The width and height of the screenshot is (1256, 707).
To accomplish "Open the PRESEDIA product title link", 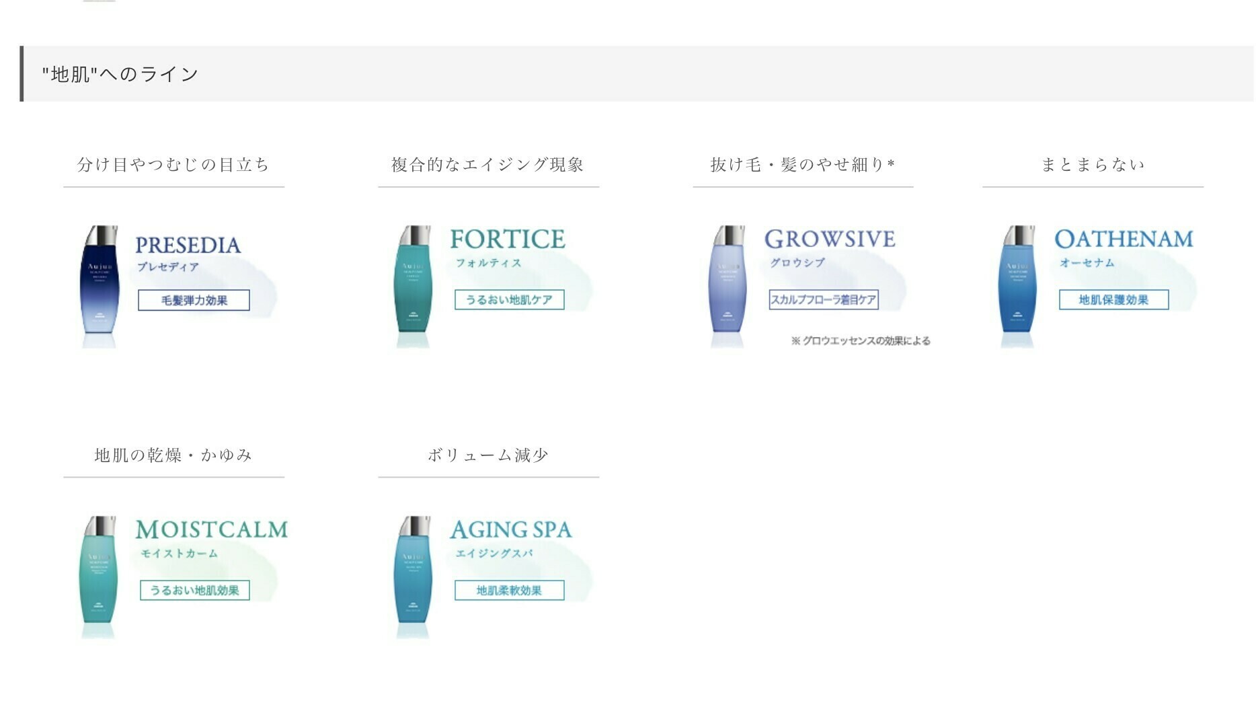I will pyautogui.click(x=188, y=245).
